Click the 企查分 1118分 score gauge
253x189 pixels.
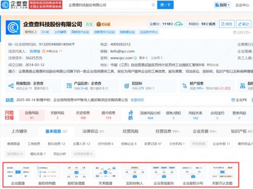166,24
